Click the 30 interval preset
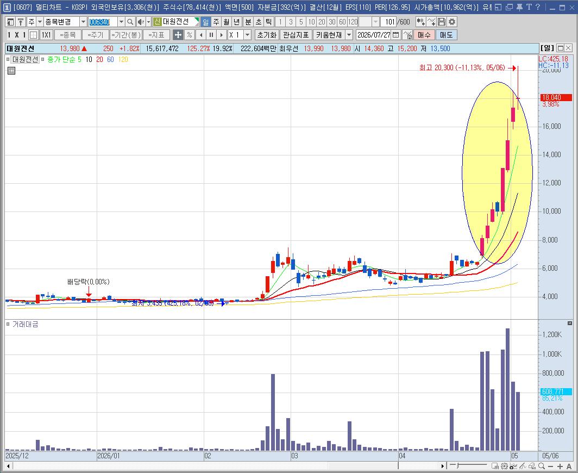578x473 pixels. point(332,22)
